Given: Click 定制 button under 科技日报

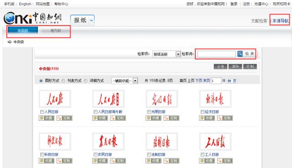Looking at the screenshot, I should pyautogui.click(x=64, y=161).
